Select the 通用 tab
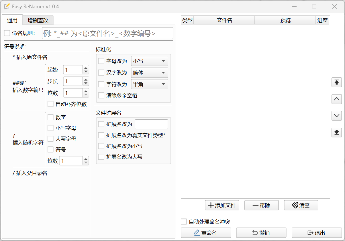The image size is (345, 241). click(12, 20)
